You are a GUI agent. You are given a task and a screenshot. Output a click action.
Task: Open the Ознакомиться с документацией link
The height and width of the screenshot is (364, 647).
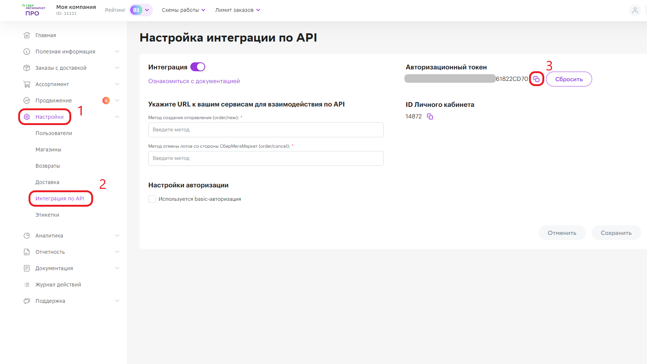coord(194,81)
